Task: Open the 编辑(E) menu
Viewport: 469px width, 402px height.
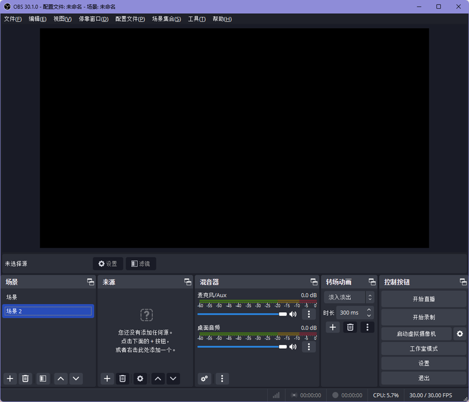Action: [37, 19]
